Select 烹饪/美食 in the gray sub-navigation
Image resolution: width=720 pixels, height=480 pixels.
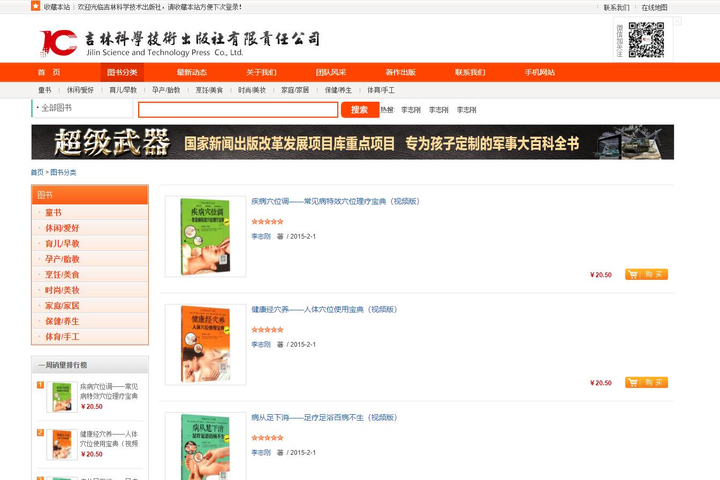click(209, 90)
